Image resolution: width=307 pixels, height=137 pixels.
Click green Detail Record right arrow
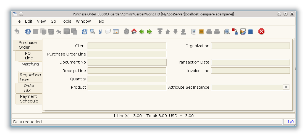click(149, 31)
